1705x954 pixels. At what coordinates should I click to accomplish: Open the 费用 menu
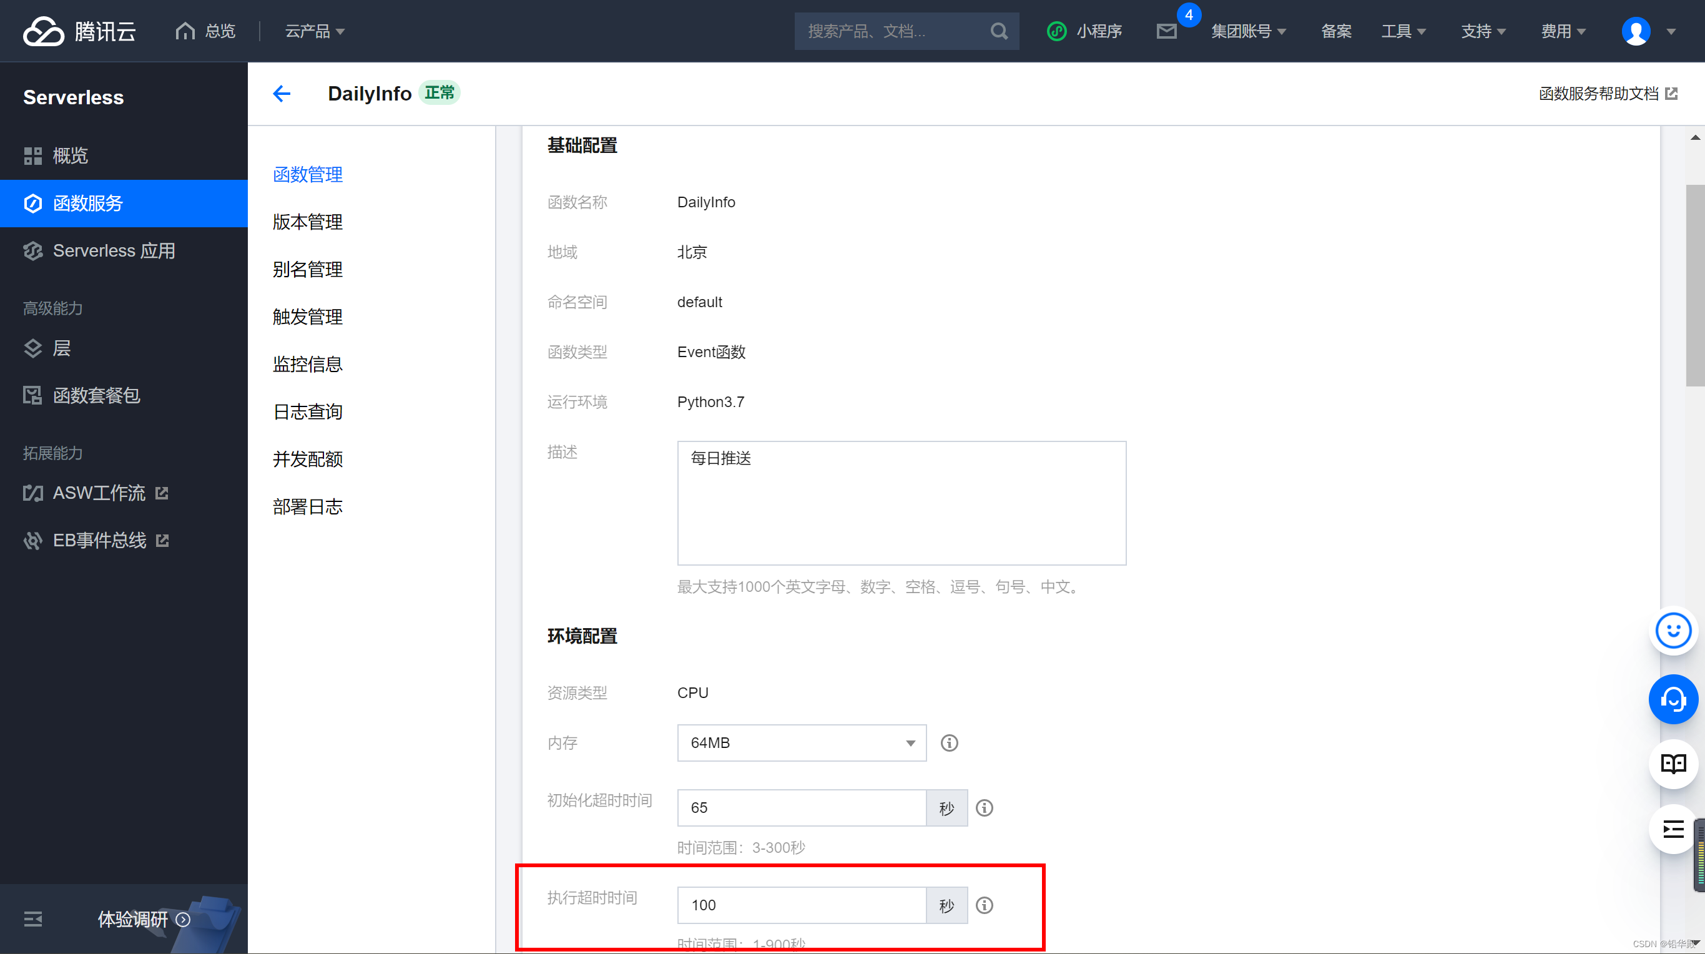pos(1563,31)
